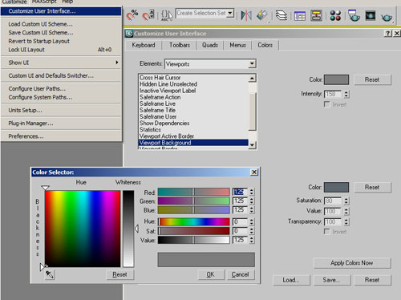Expand the Create Selection Set dropdown
401x300 pixels.
[230, 13]
